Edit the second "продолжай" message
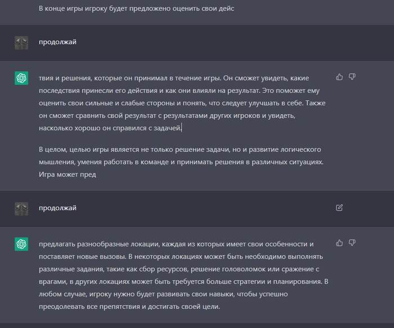 point(339,208)
